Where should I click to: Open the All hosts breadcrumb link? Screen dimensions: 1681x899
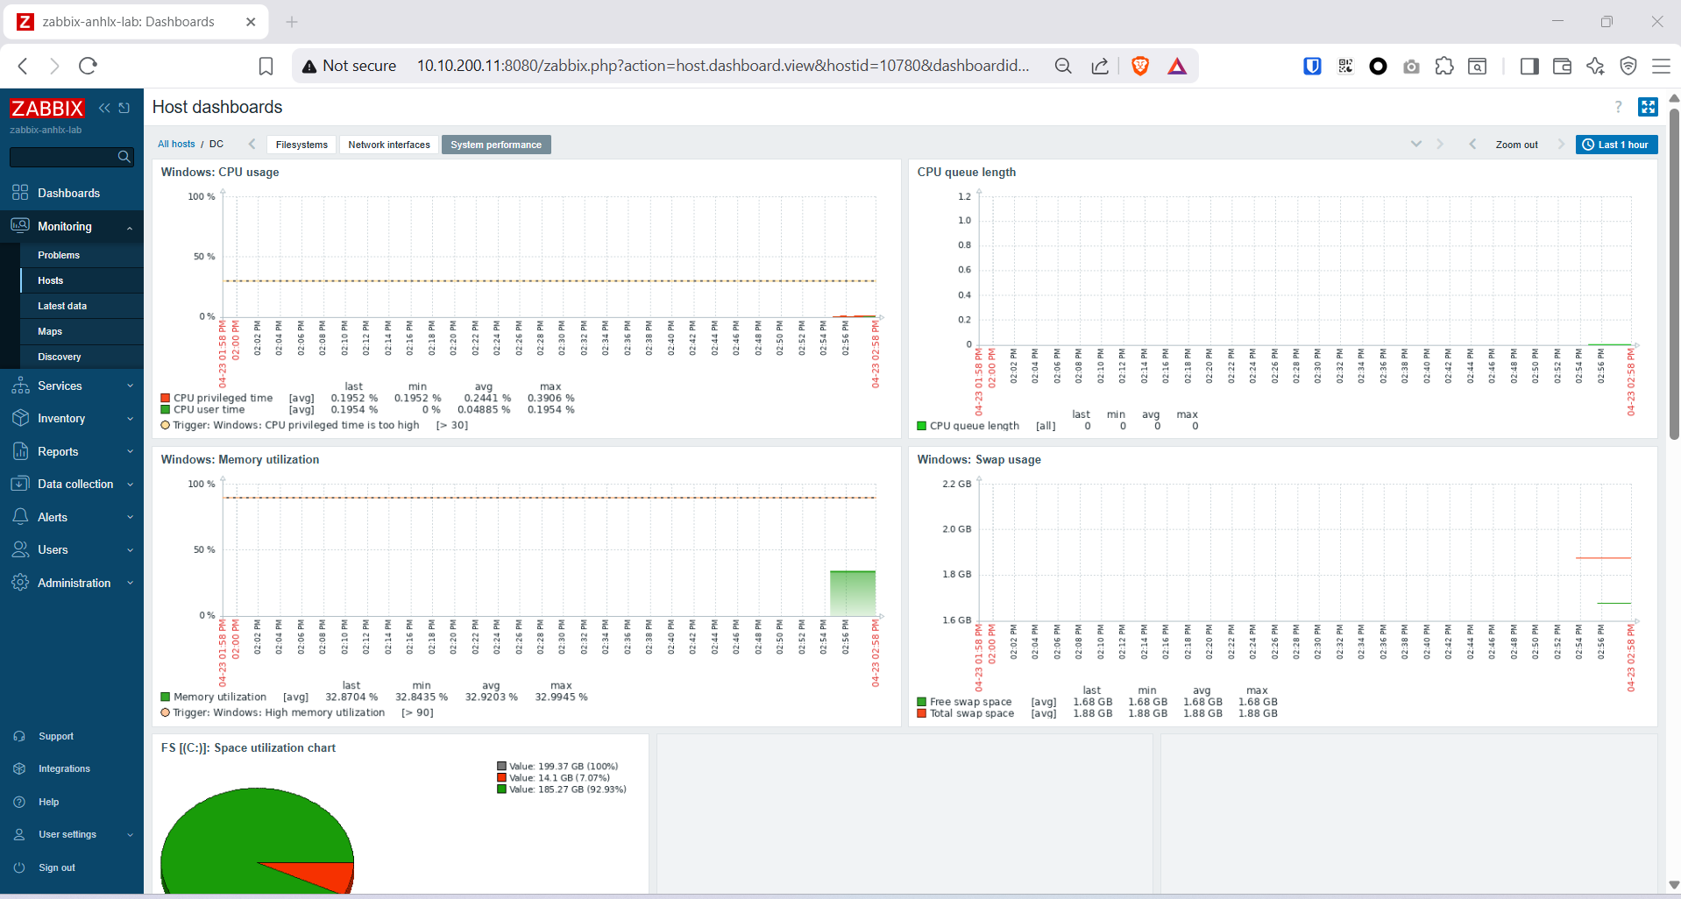pyautogui.click(x=176, y=144)
